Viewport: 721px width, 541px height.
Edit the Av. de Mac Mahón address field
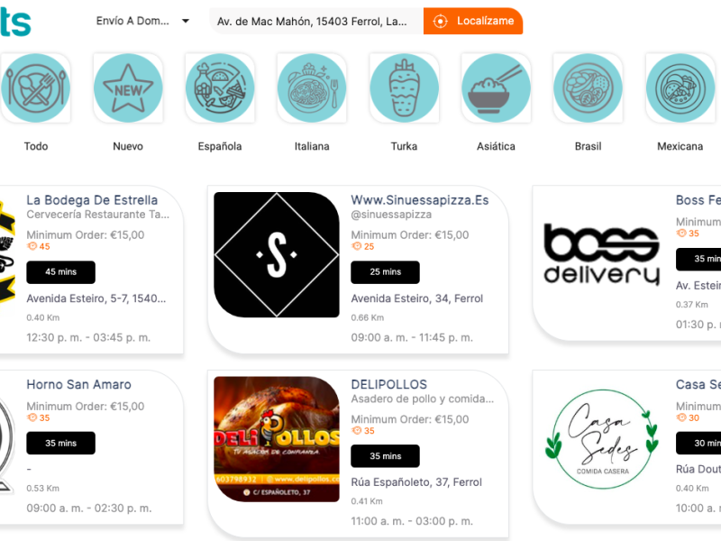316,21
